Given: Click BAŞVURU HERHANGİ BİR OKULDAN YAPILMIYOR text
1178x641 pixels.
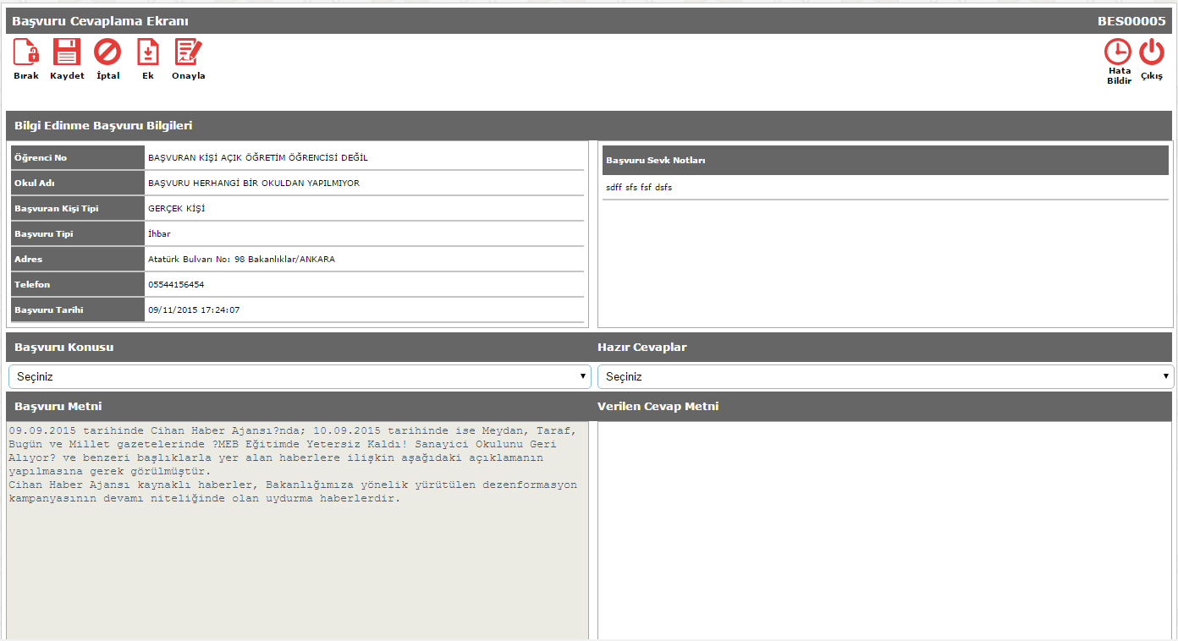Looking at the screenshot, I should pyautogui.click(x=254, y=184).
